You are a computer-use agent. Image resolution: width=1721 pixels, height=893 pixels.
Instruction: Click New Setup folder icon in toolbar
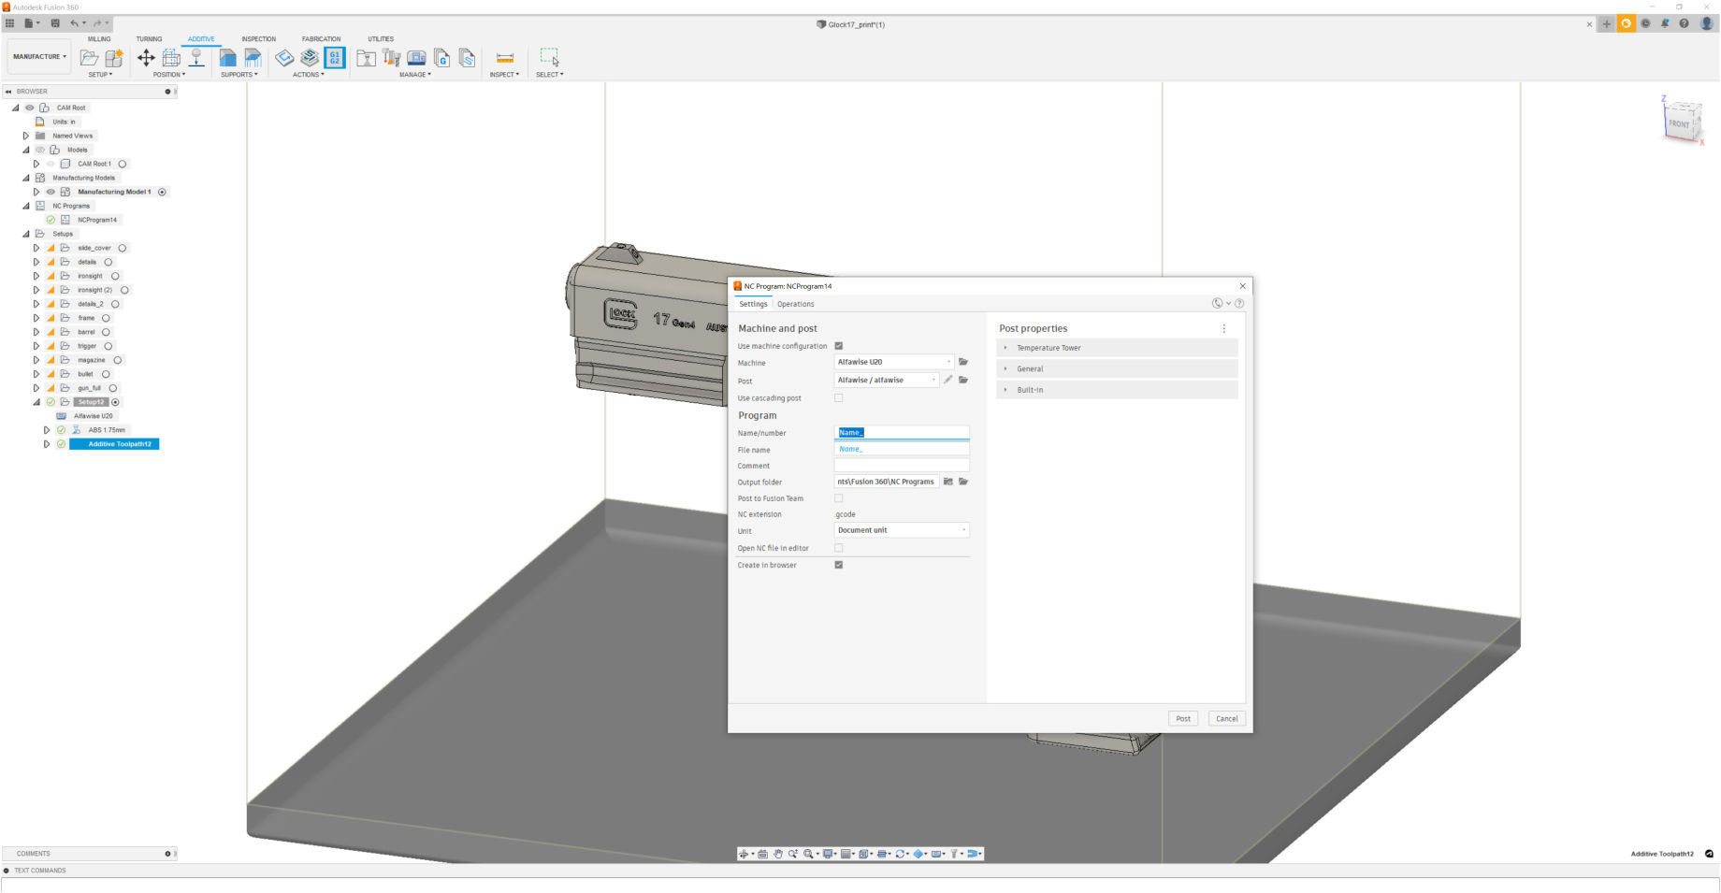[x=90, y=58]
